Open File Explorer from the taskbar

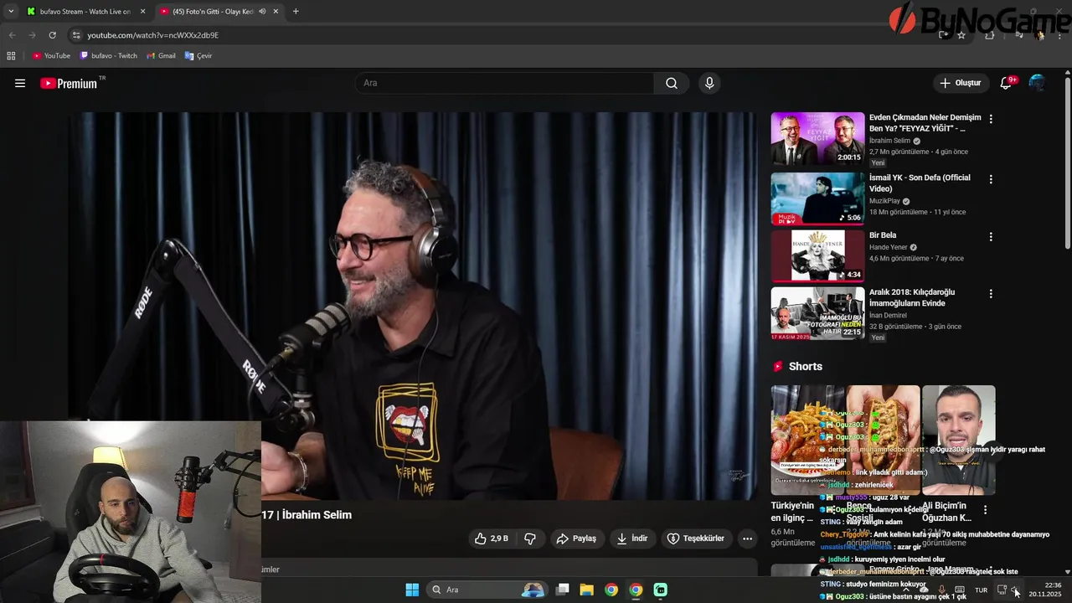point(587,590)
